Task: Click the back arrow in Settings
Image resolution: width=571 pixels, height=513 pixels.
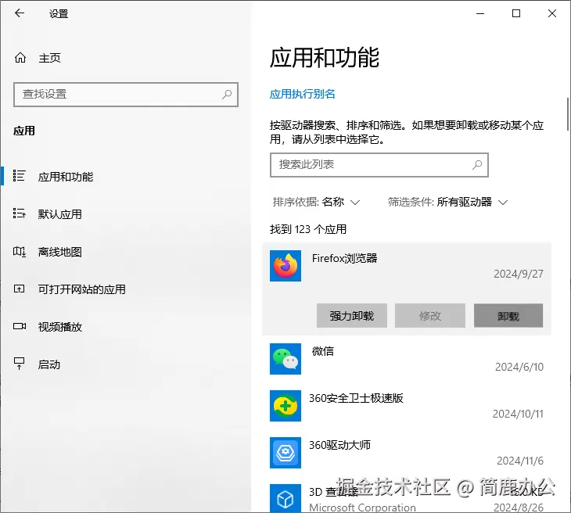Action: pyautogui.click(x=20, y=13)
